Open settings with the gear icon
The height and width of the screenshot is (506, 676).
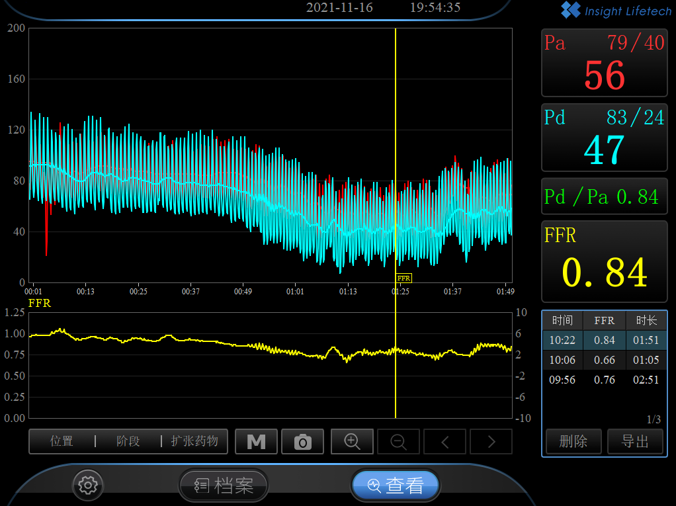point(87,485)
